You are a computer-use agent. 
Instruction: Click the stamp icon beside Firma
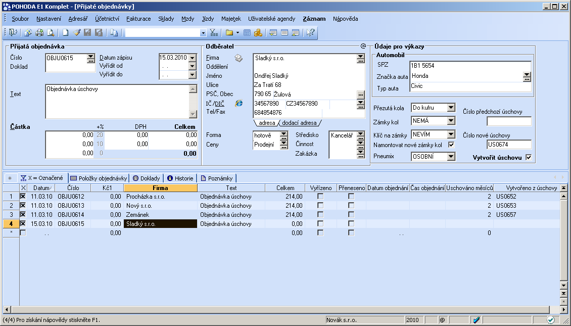[239, 58]
